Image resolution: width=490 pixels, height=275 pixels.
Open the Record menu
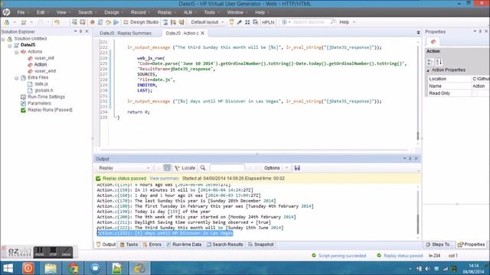tap(139, 12)
